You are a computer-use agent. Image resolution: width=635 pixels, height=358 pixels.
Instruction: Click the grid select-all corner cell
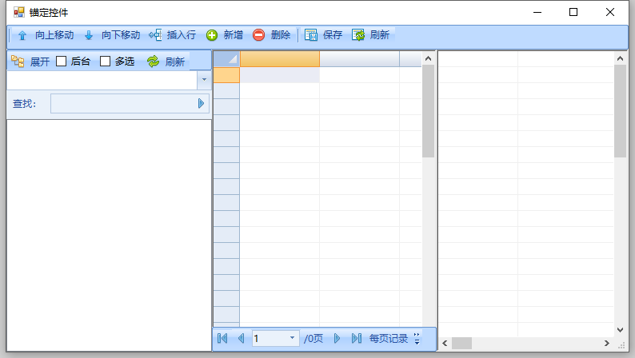click(226, 59)
